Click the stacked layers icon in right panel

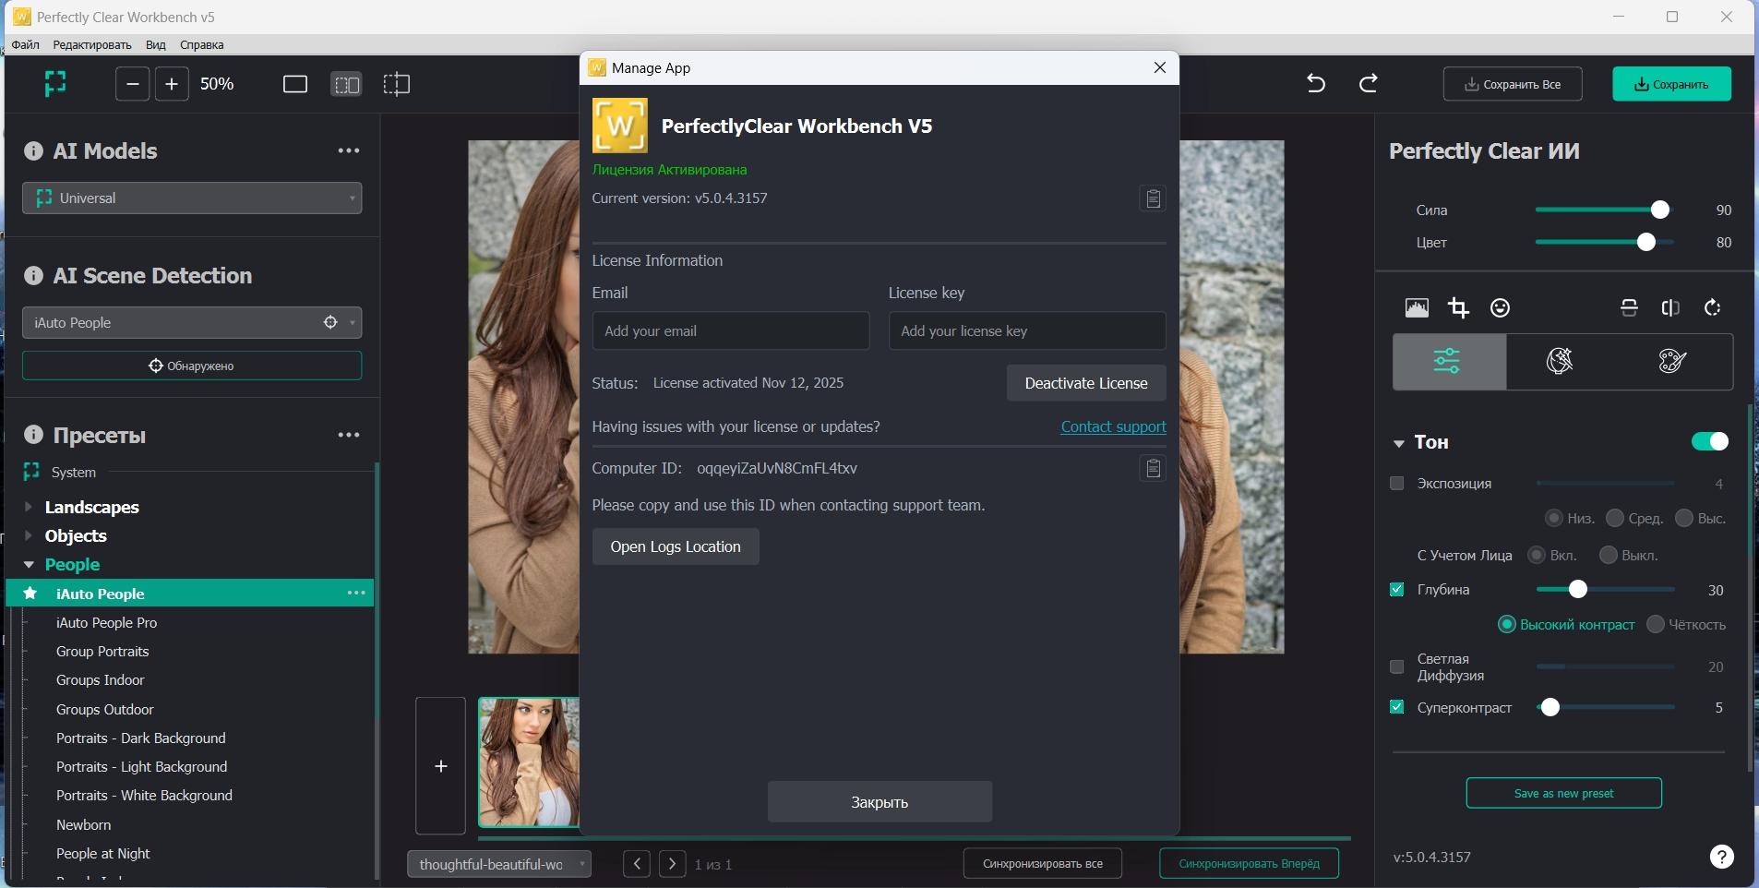(1629, 308)
